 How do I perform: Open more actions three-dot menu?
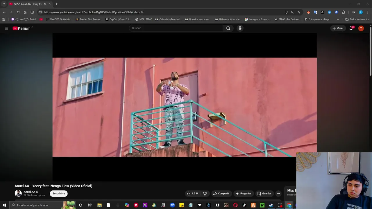click(x=278, y=194)
